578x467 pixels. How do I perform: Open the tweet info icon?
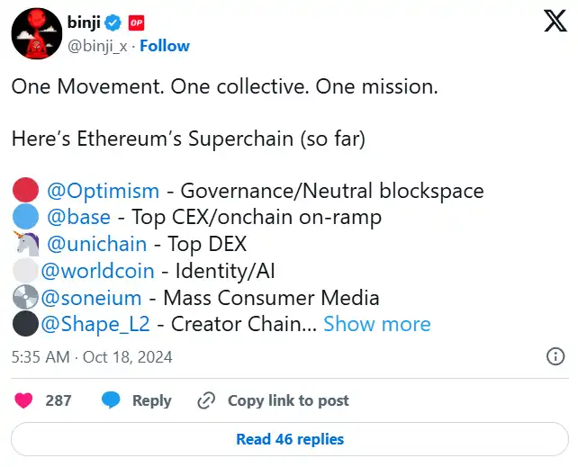(x=556, y=357)
